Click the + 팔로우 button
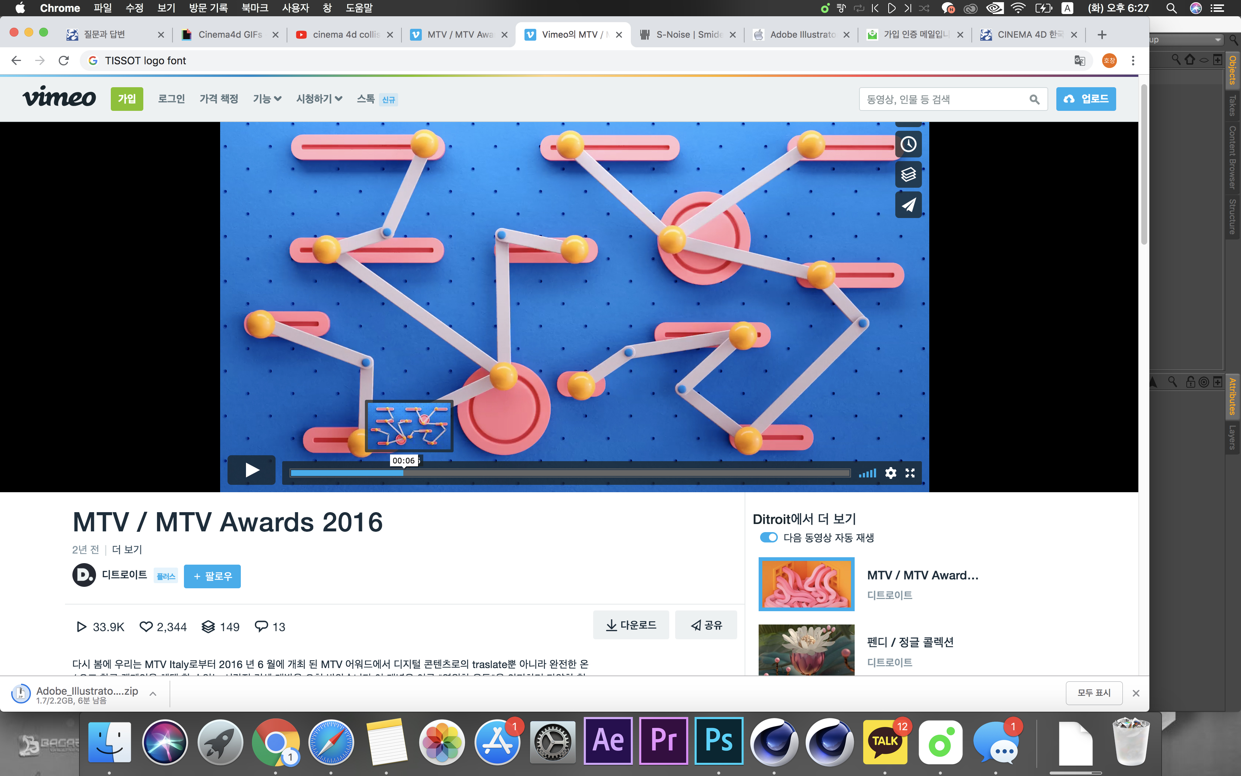Image resolution: width=1241 pixels, height=776 pixels. (x=212, y=576)
